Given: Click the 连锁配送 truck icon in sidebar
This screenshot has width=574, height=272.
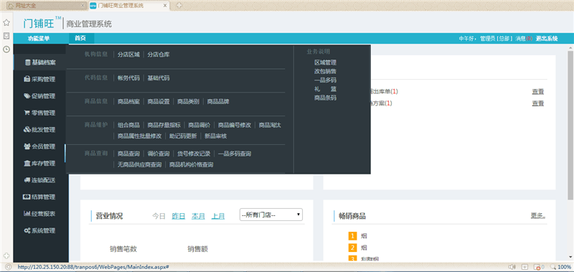Looking at the screenshot, I should pos(27,180).
